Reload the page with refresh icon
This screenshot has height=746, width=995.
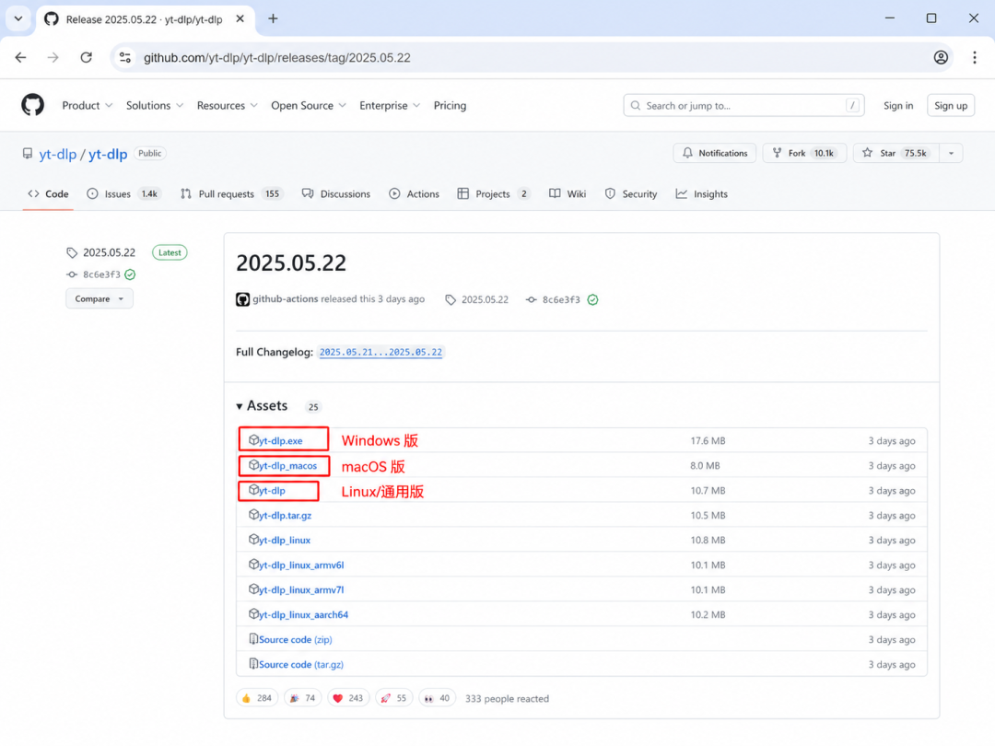(x=87, y=58)
